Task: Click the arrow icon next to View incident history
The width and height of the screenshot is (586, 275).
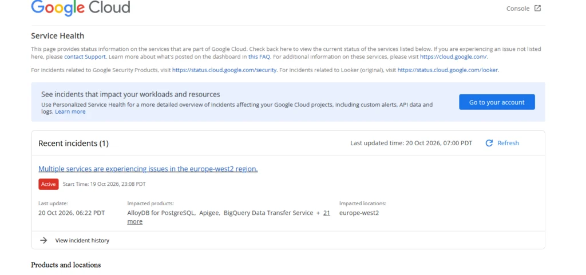Action: coord(43,240)
